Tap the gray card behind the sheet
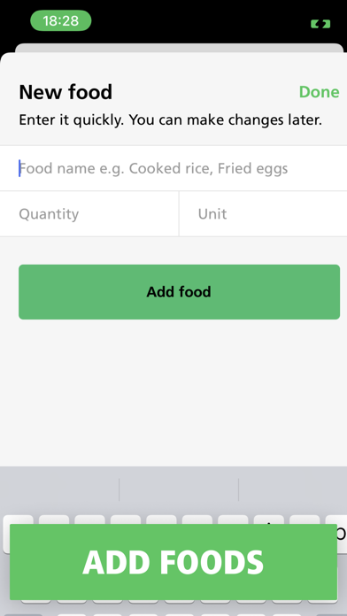 tap(179, 48)
